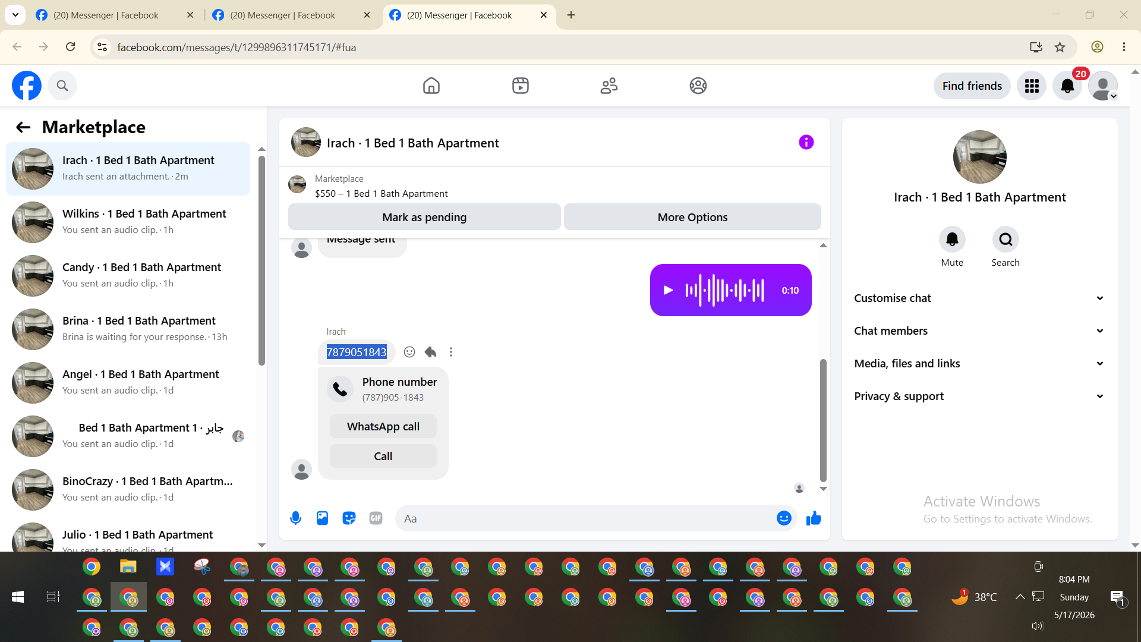
Task: Attach a photo file in composer
Action: pyautogui.click(x=322, y=518)
